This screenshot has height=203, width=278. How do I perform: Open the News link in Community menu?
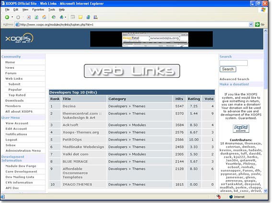coord(10,68)
